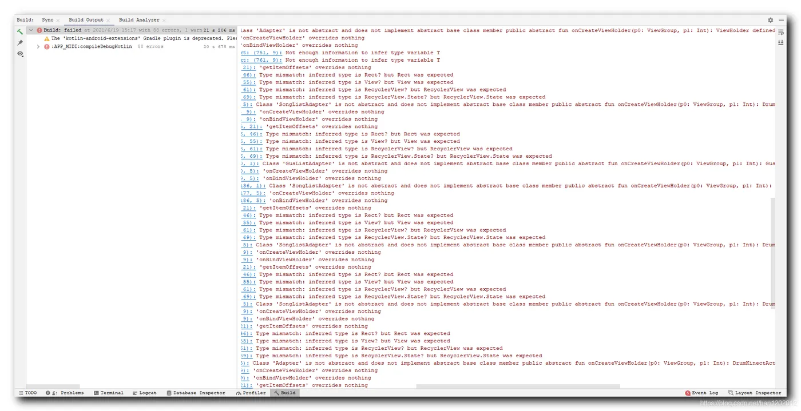Open the Logcat tool window
801x411 pixels.
click(x=144, y=393)
